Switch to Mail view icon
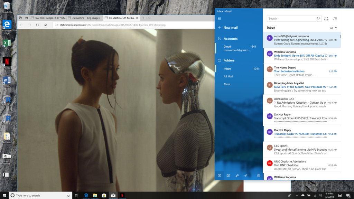Screen dimensions: 354x199 [219, 176]
